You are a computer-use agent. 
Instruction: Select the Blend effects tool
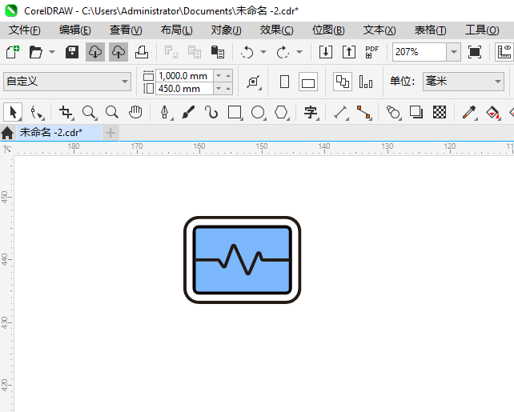click(393, 112)
